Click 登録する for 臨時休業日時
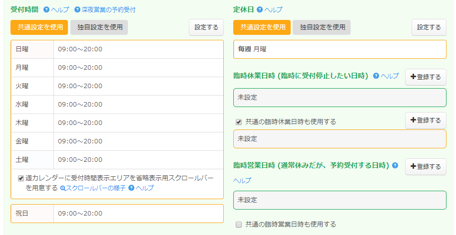The image size is (456, 235). point(425,77)
